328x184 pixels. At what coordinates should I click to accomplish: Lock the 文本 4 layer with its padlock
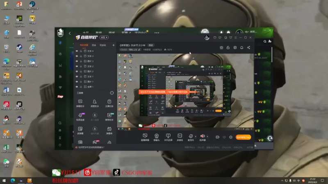81,51
